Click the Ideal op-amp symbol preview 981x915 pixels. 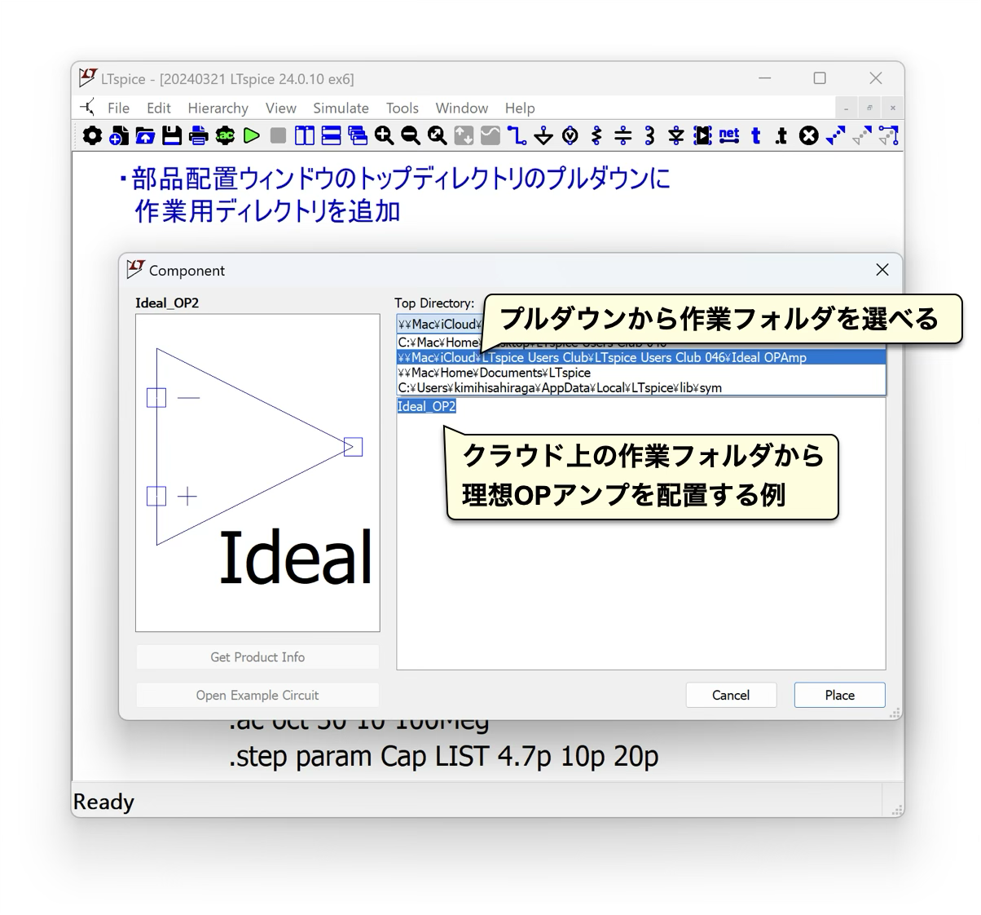pos(257,473)
